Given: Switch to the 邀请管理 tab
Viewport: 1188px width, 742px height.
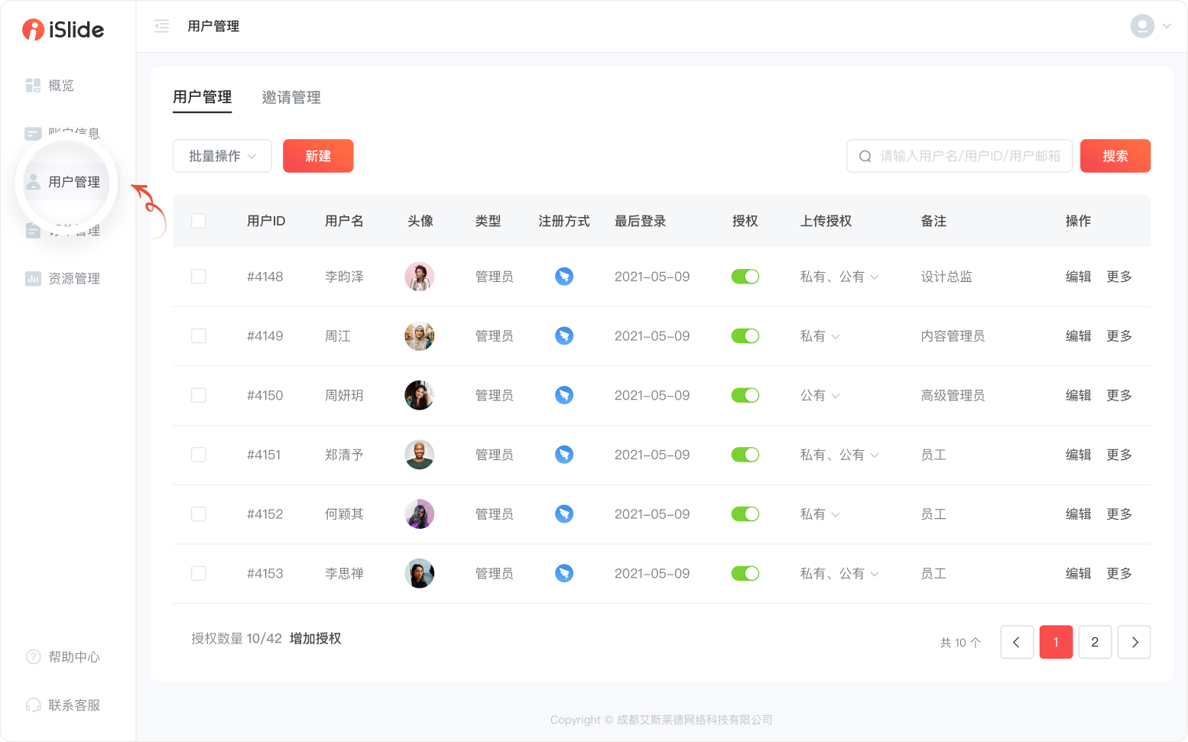Looking at the screenshot, I should click(291, 98).
